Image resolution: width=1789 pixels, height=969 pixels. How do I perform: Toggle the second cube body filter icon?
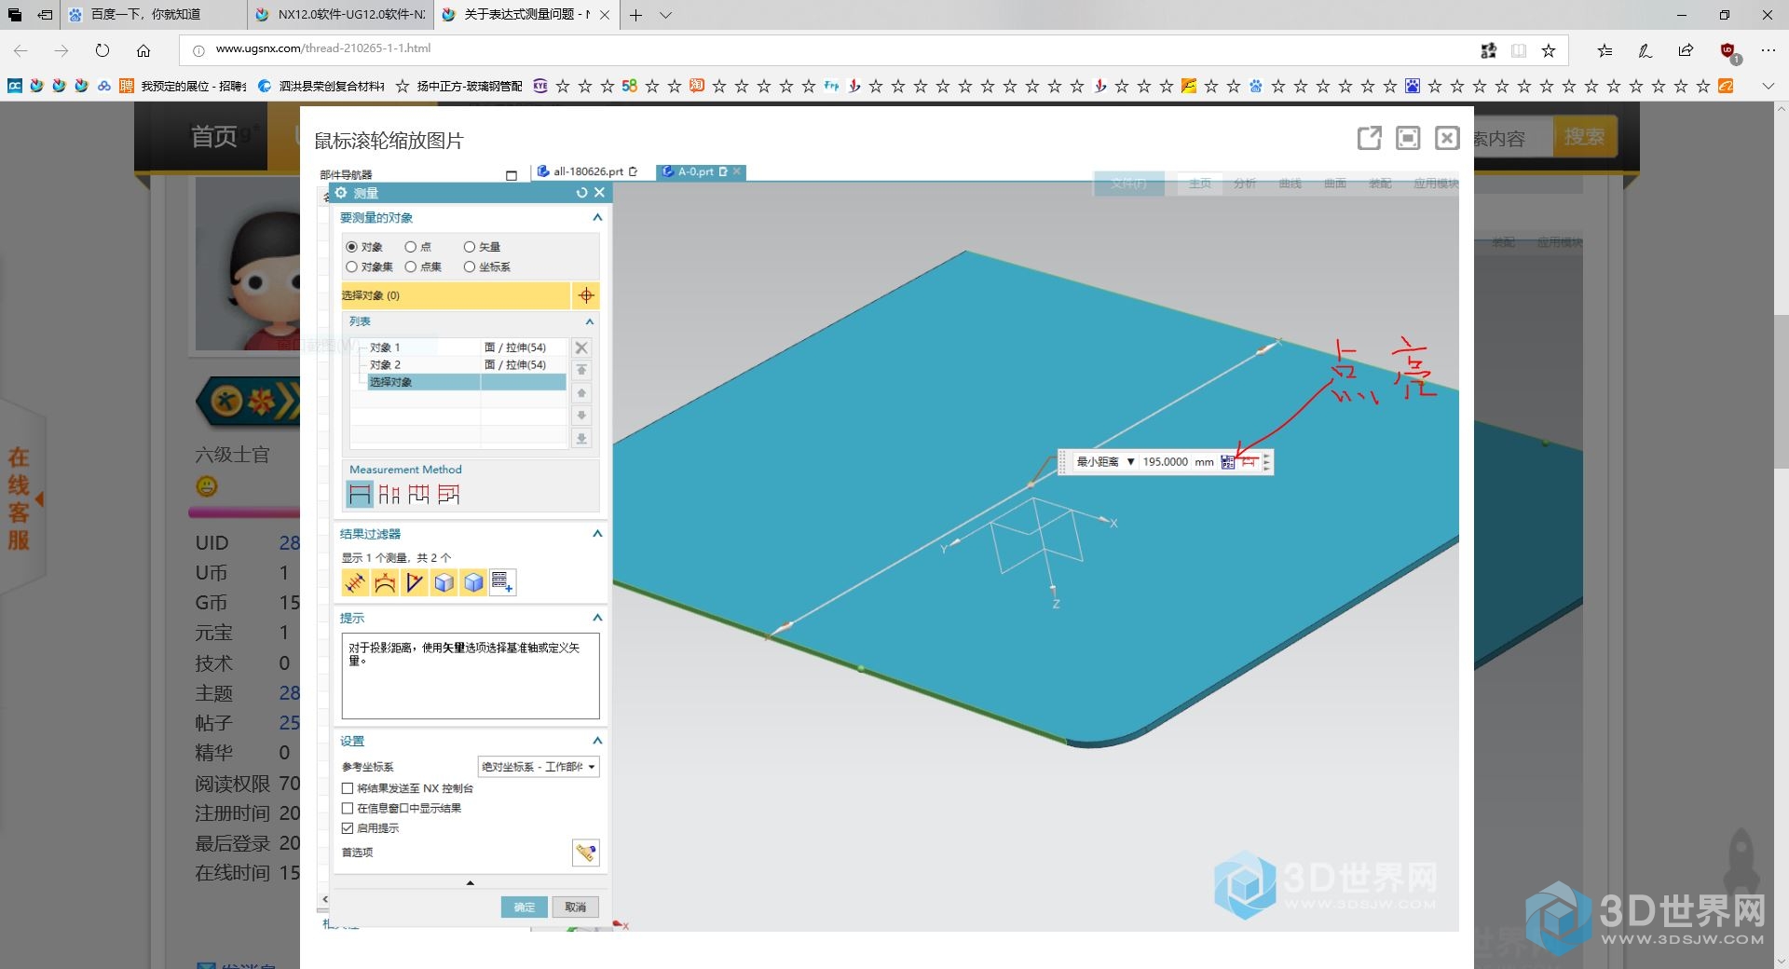click(474, 582)
